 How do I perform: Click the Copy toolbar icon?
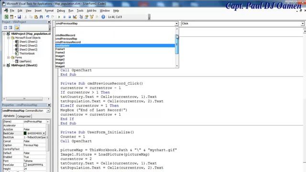(31, 17)
